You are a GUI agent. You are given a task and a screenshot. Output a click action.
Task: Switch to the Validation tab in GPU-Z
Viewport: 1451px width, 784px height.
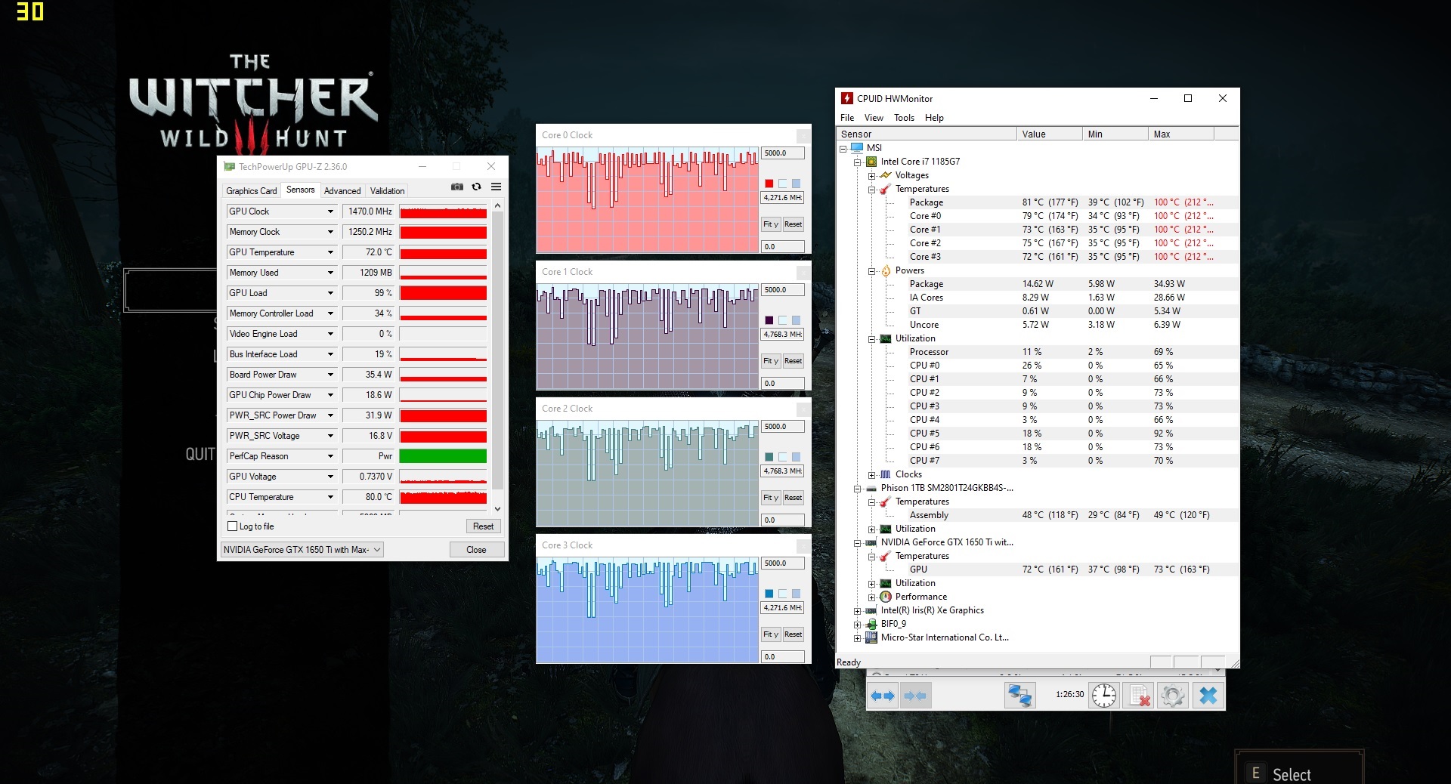pos(387,191)
